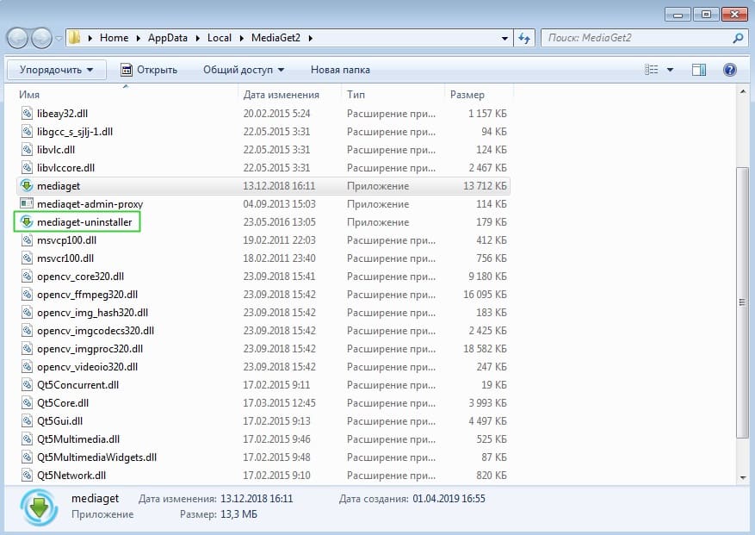
Task: Open the address bar history dropdown
Action: tap(504, 38)
